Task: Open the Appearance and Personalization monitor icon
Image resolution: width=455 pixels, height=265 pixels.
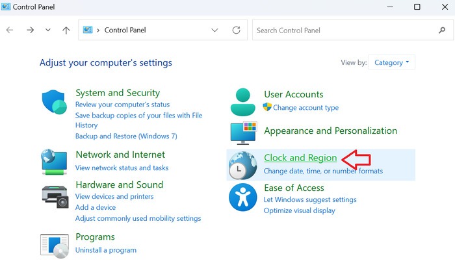Action: (x=243, y=132)
